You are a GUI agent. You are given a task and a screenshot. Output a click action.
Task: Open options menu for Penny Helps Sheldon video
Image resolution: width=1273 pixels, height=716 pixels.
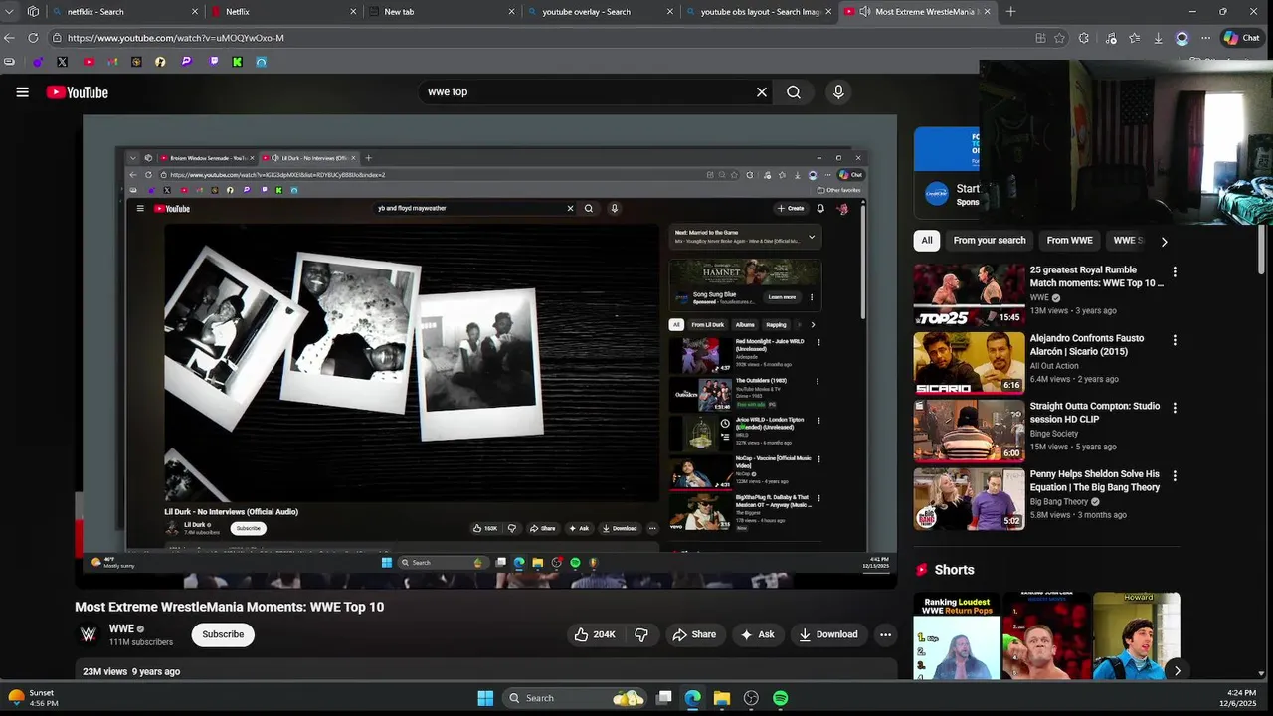click(1175, 476)
